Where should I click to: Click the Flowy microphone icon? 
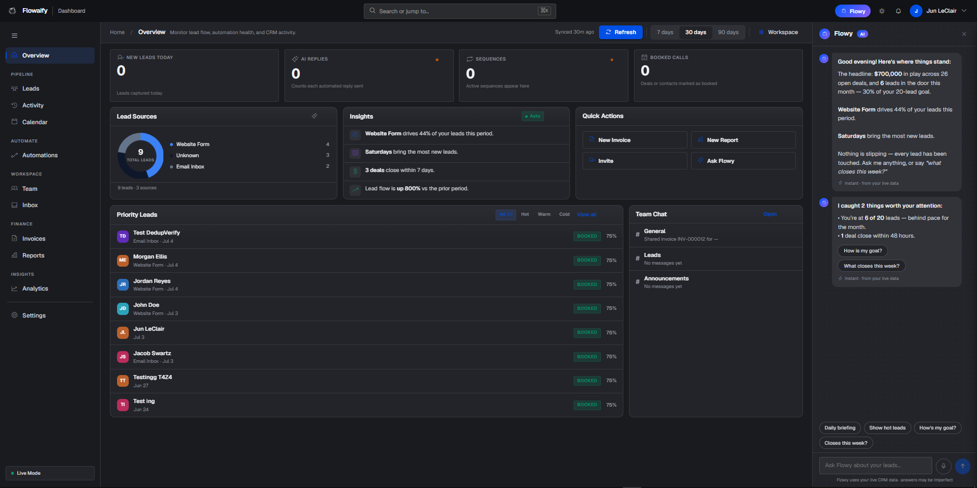(x=943, y=466)
